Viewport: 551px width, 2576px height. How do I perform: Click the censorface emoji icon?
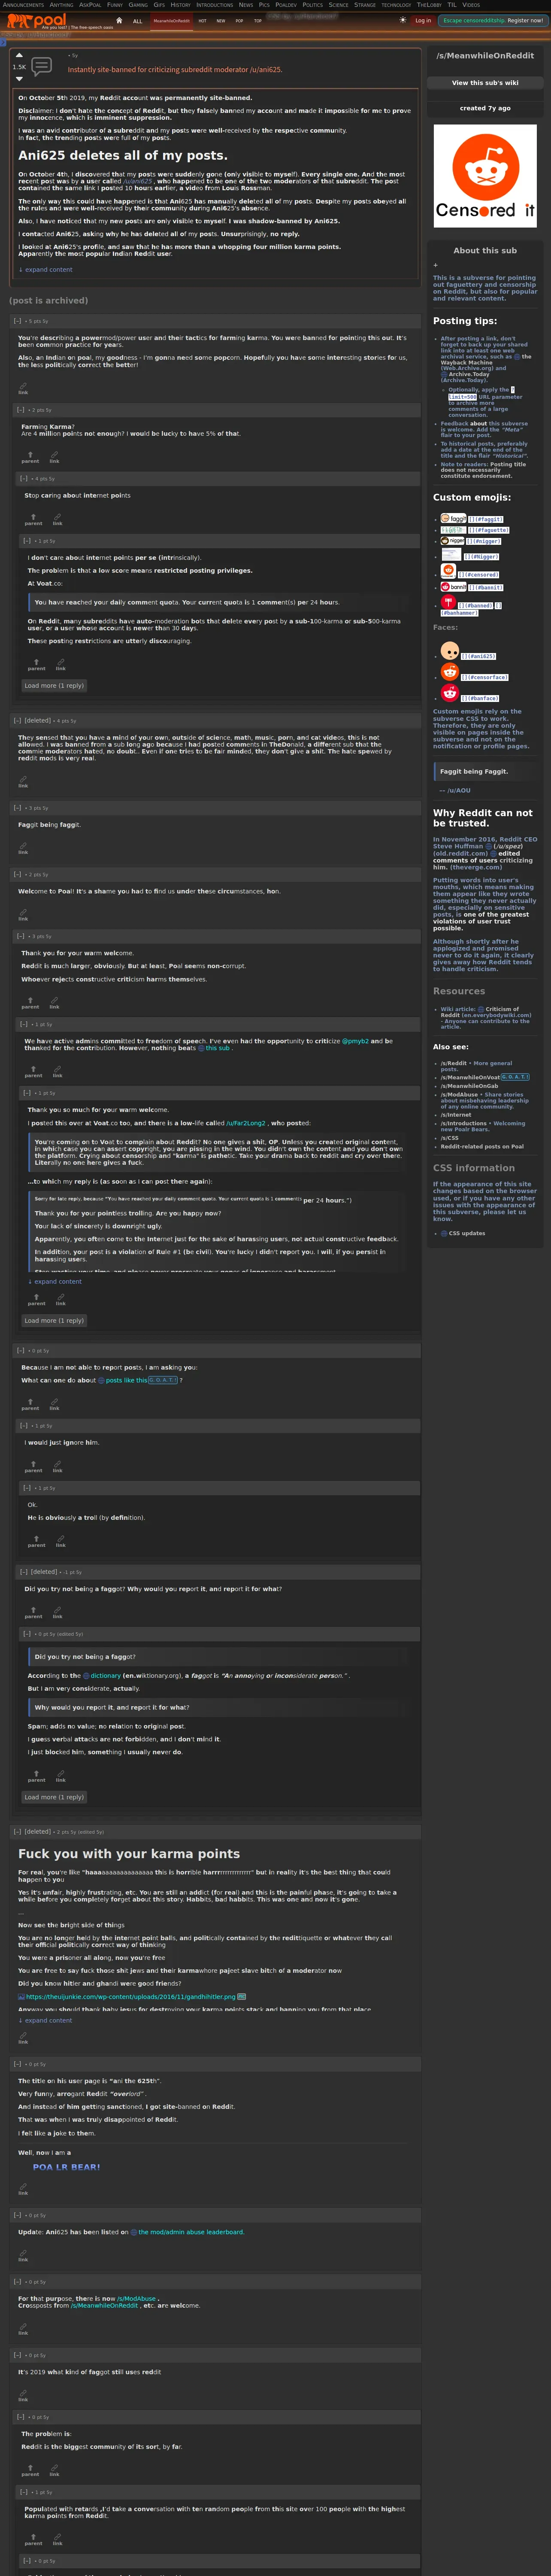(x=450, y=672)
